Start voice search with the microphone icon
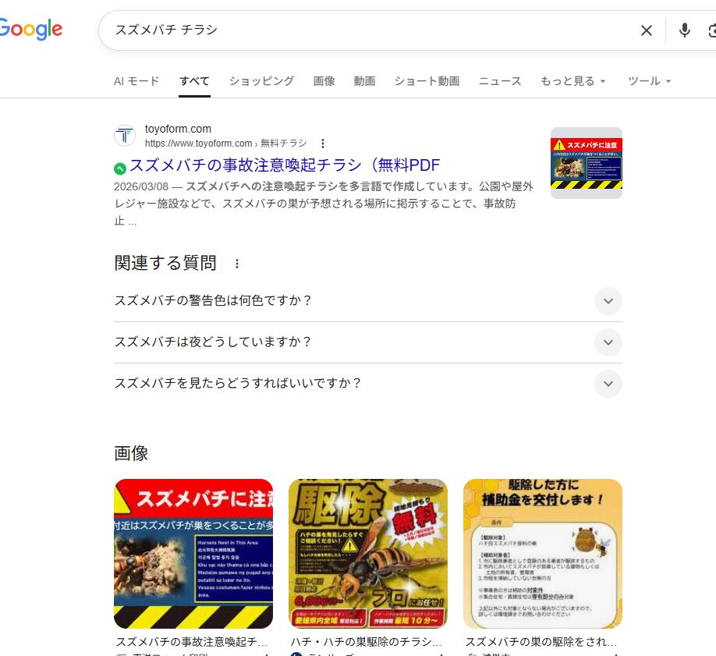This screenshot has width=716, height=656. coord(684,30)
